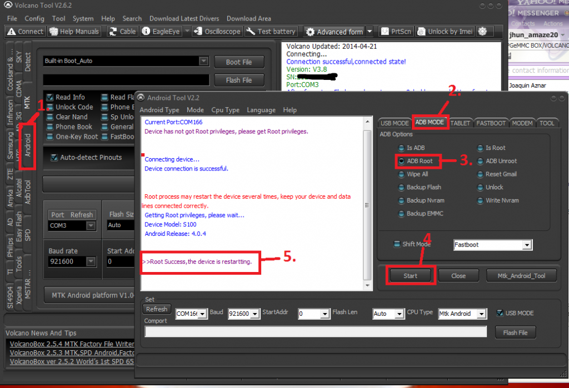This screenshot has width=569, height=388.
Task: Expand the Advanced form dropdown arrow
Action: click(x=370, y=32)
